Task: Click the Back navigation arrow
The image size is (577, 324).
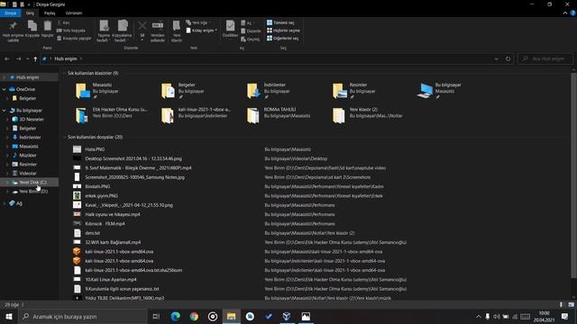Action: (7, 58)
